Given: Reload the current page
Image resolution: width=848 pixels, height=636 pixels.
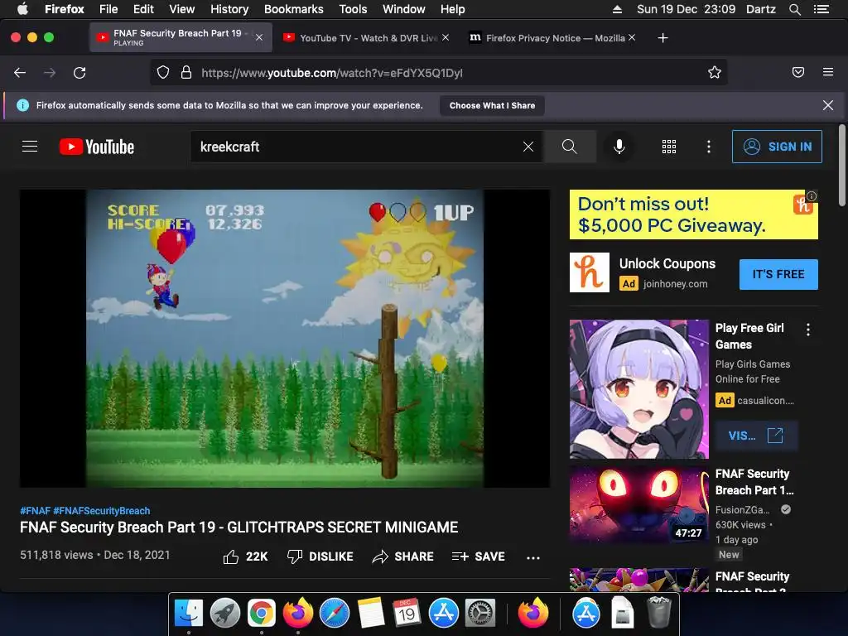Looking at the screenshot, I should pos(79,73).
